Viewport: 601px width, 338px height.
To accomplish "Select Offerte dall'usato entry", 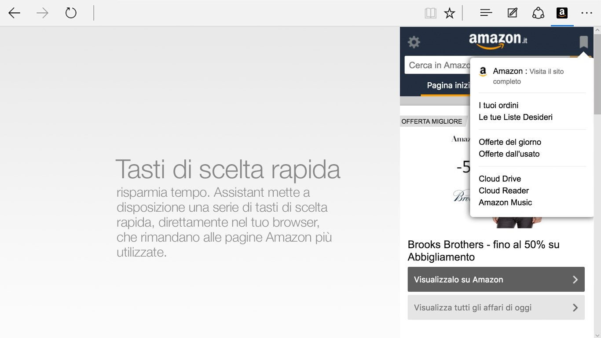I will point(509,154).
